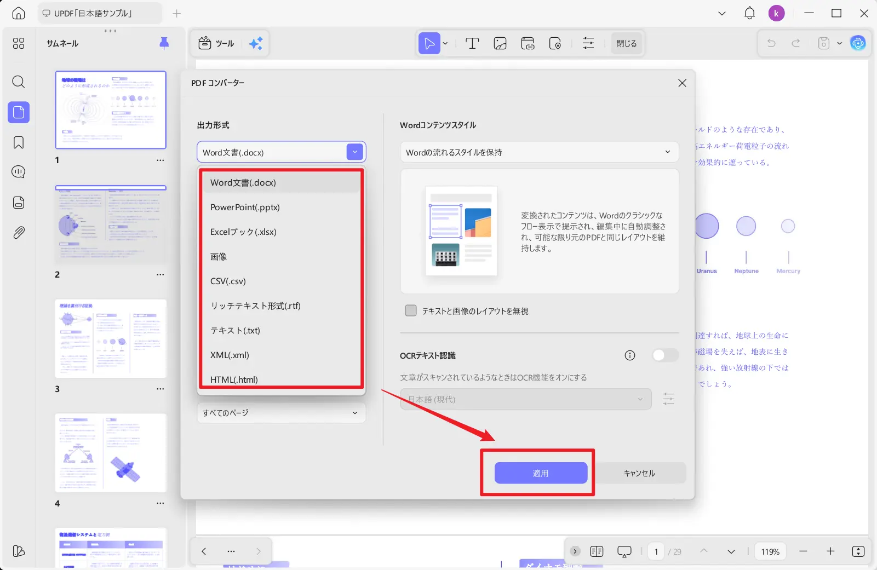The height and width of the screenshot is (570, 877).
Task: Click the キャンセル button
Action: click(639, 473)
